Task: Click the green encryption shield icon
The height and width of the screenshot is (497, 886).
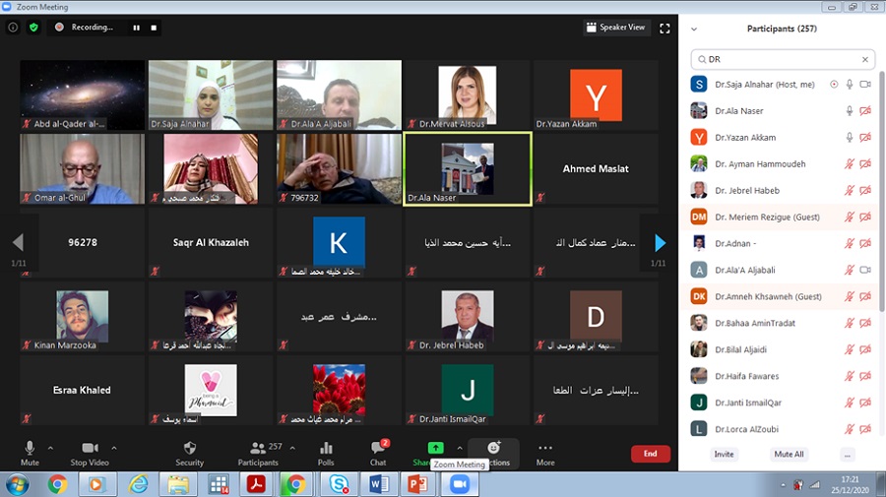Action: pyautogui.click(x=33, y=28)
